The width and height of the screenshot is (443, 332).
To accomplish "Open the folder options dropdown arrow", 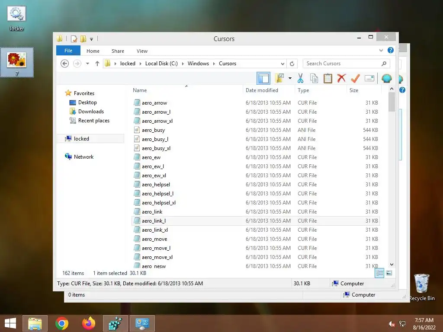I will tap(290, 78).
